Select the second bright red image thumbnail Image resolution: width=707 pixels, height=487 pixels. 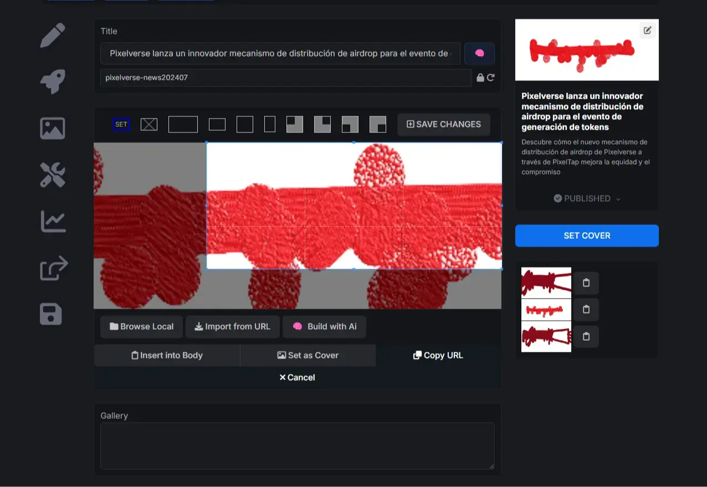[546, 310]
